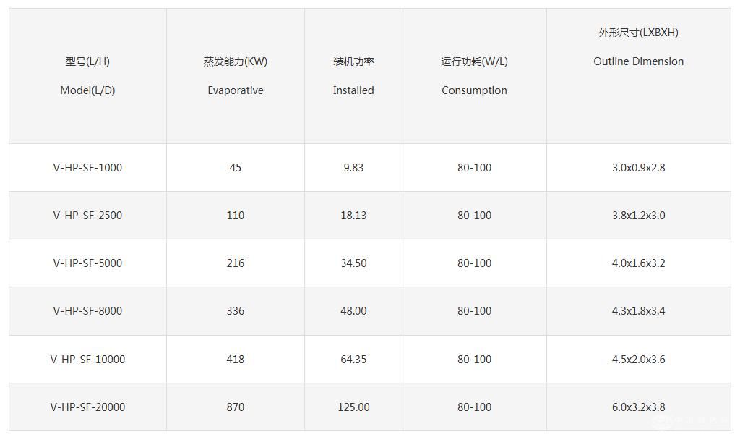Click the dimension cell 4.3x1.8x3.4
740x437 pixels.
click(638, 311)
